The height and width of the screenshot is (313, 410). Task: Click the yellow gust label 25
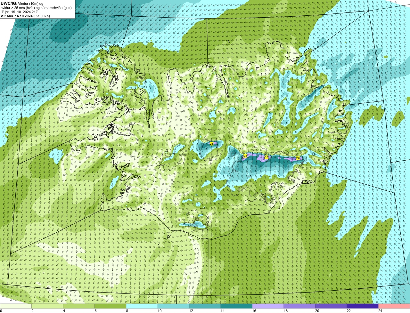(211, 144)
